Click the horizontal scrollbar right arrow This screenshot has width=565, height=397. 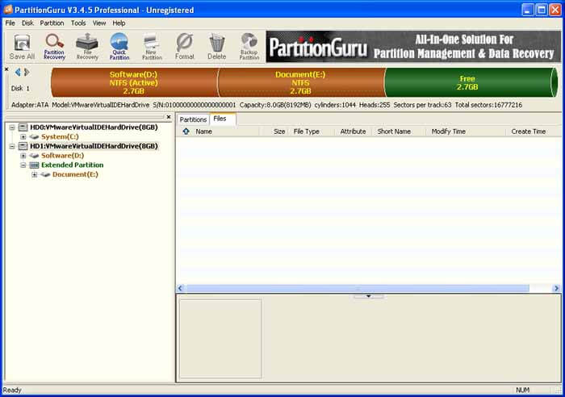[x=556, y=288]
